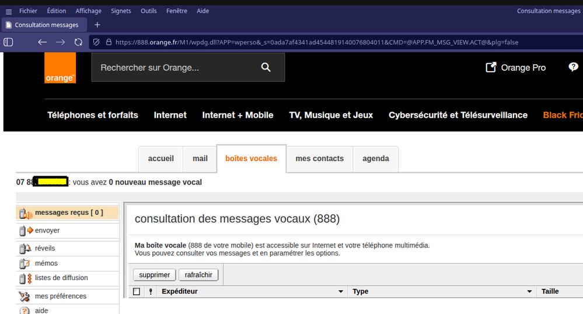Open the réveils sidebar item
The height and width of the screenshot is (314, 583).
click(68, 248)
